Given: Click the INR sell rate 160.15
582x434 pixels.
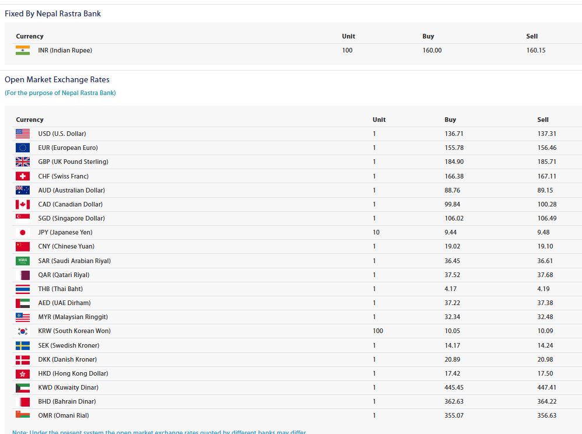Looking at the screenshot, I should click(536, 50).
